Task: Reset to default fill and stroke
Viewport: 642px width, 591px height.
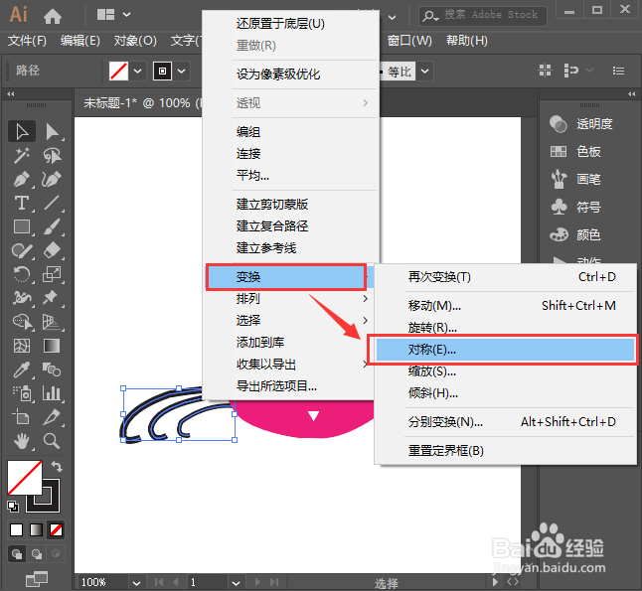Action: [13, 507]
